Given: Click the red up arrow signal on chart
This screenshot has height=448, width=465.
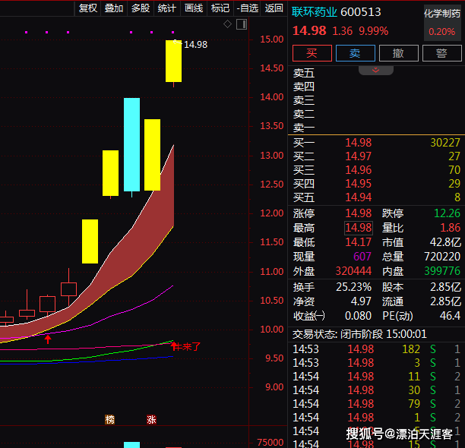Looking at the screenshot, I should coord(48,339).
